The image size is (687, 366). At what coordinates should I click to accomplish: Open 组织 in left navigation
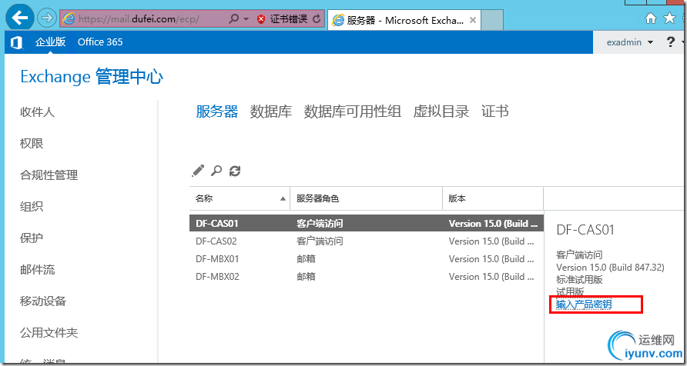click(x=32, y=206)
